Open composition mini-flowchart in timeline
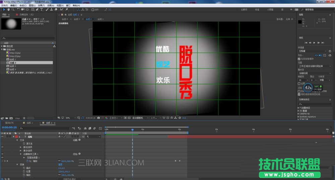This screenshot has height=180, width=335. tap(73, 129)
